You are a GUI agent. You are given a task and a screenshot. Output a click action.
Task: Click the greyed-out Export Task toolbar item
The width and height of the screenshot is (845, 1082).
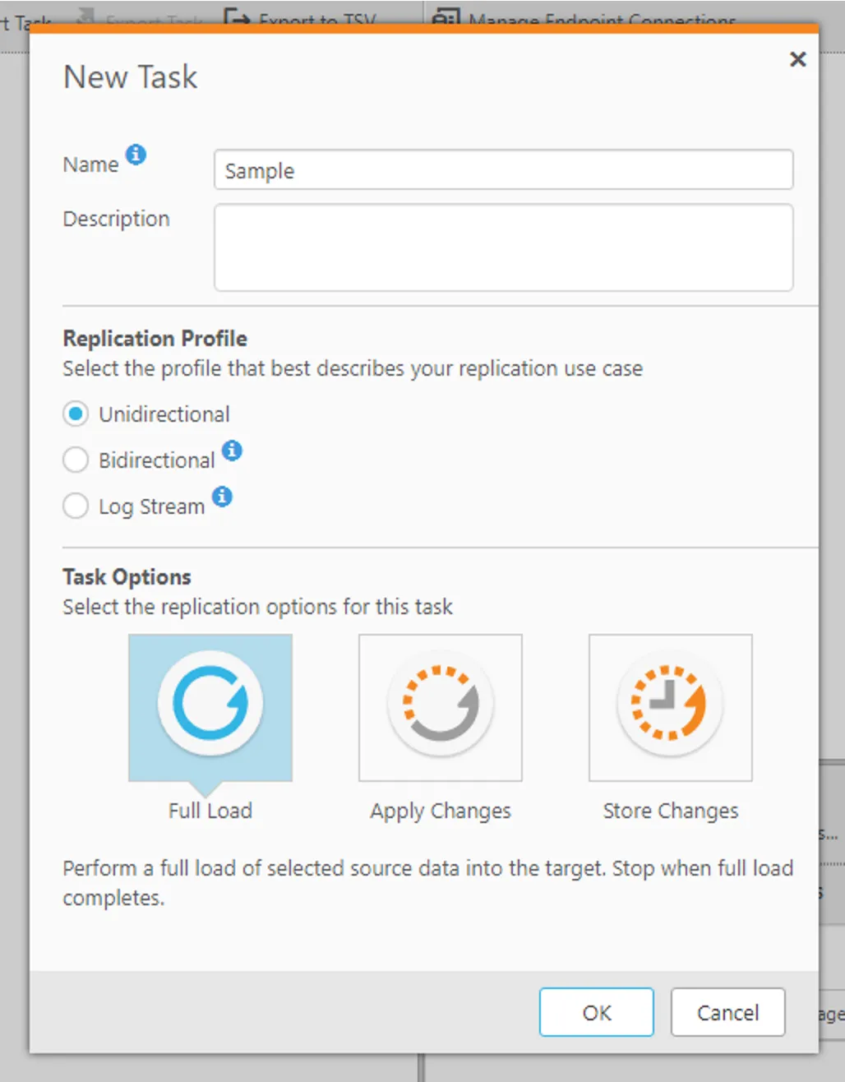pyautogui.click(x=140, y=18)
